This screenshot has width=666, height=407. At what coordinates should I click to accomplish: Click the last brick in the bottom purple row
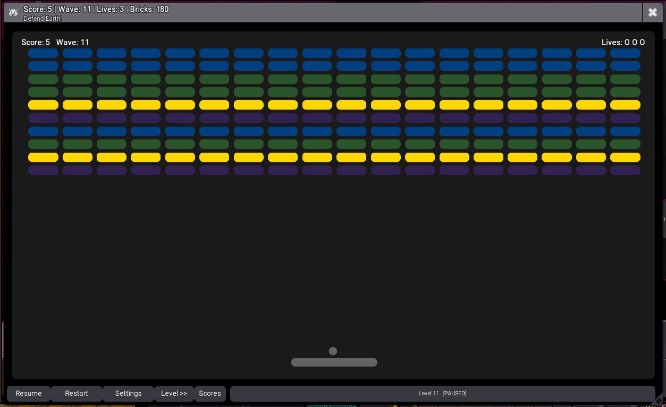625,170
